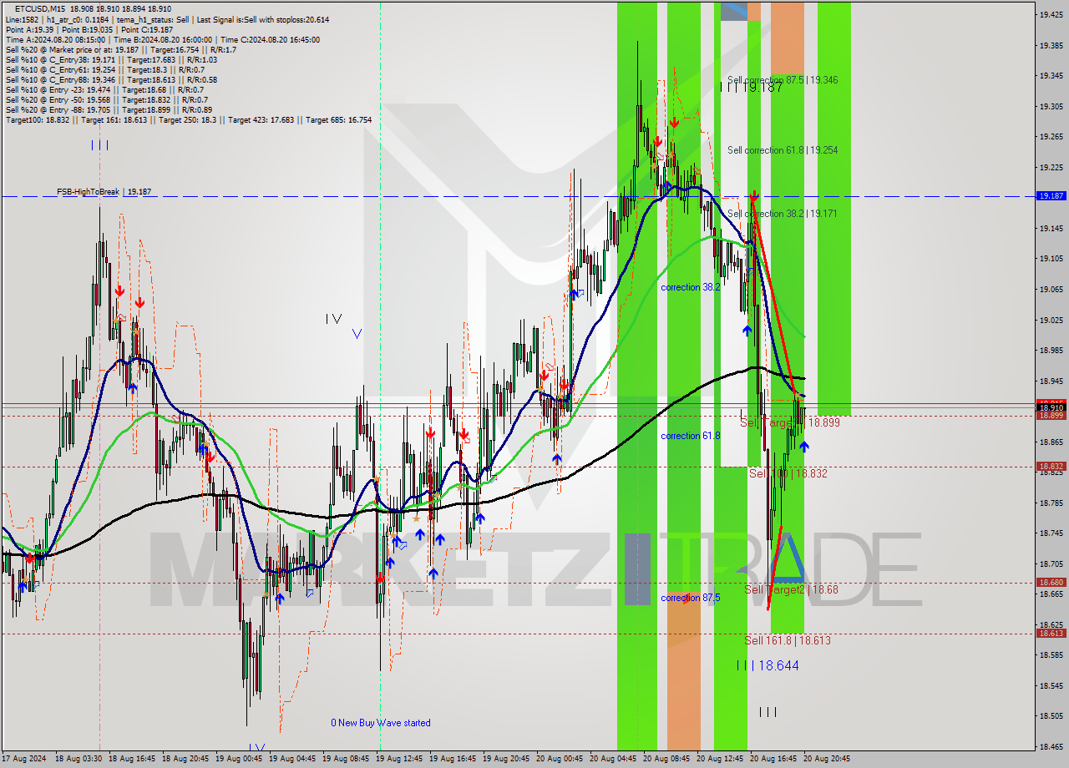Click the black wave label 19.187 near top
The image size is (1069, 768).
(x=751, y=87)
